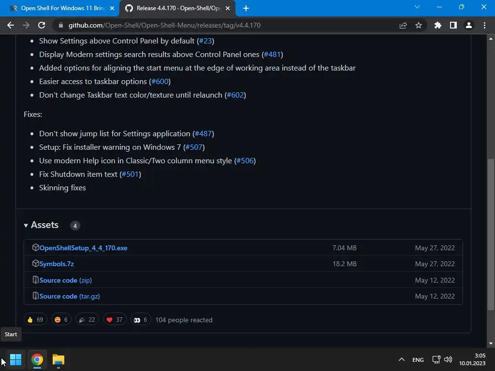Open issue #23 link
Screen dimensions: 495x371
[205, 41]
